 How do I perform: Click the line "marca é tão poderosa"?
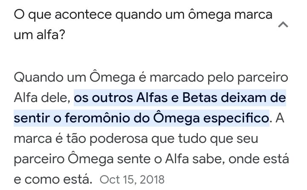136,139
